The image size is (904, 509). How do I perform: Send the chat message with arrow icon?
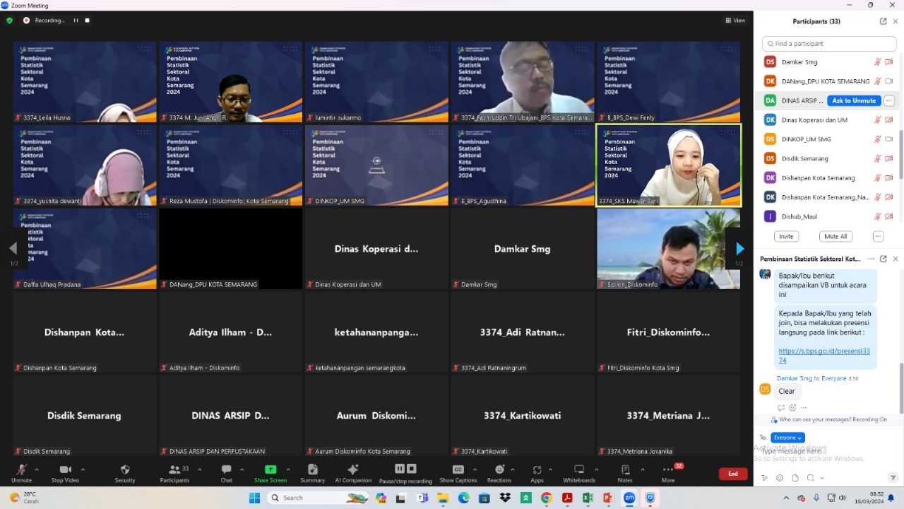click(893, 478)
